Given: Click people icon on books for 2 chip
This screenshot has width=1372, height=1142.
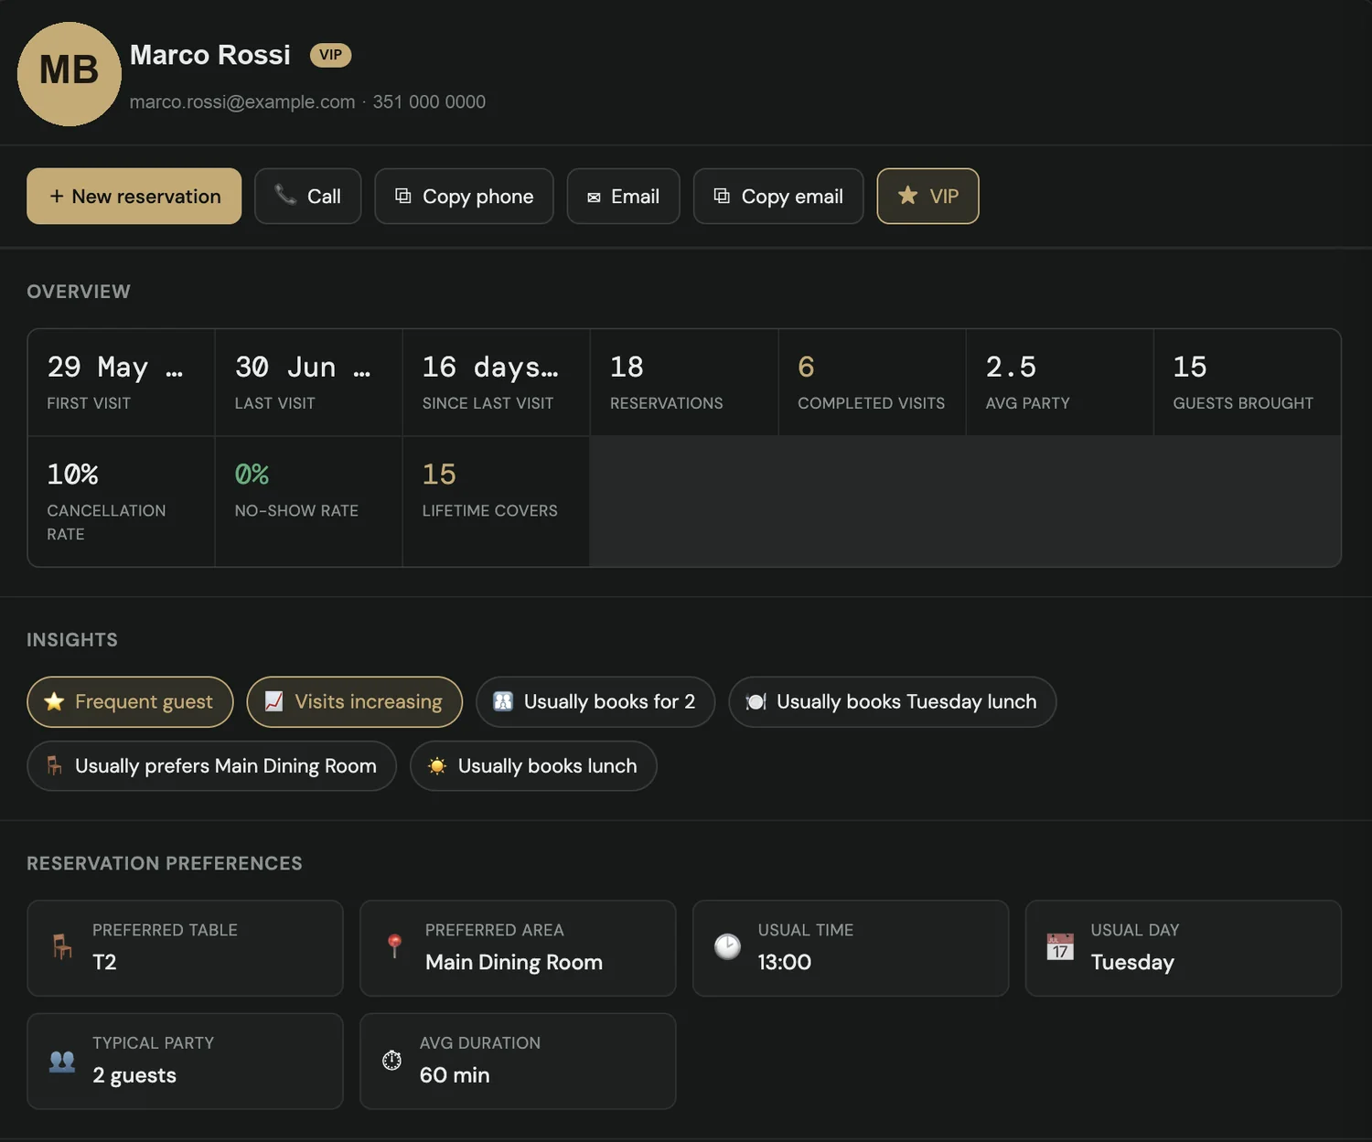Looking at the screenshot, I should [503, 701].
